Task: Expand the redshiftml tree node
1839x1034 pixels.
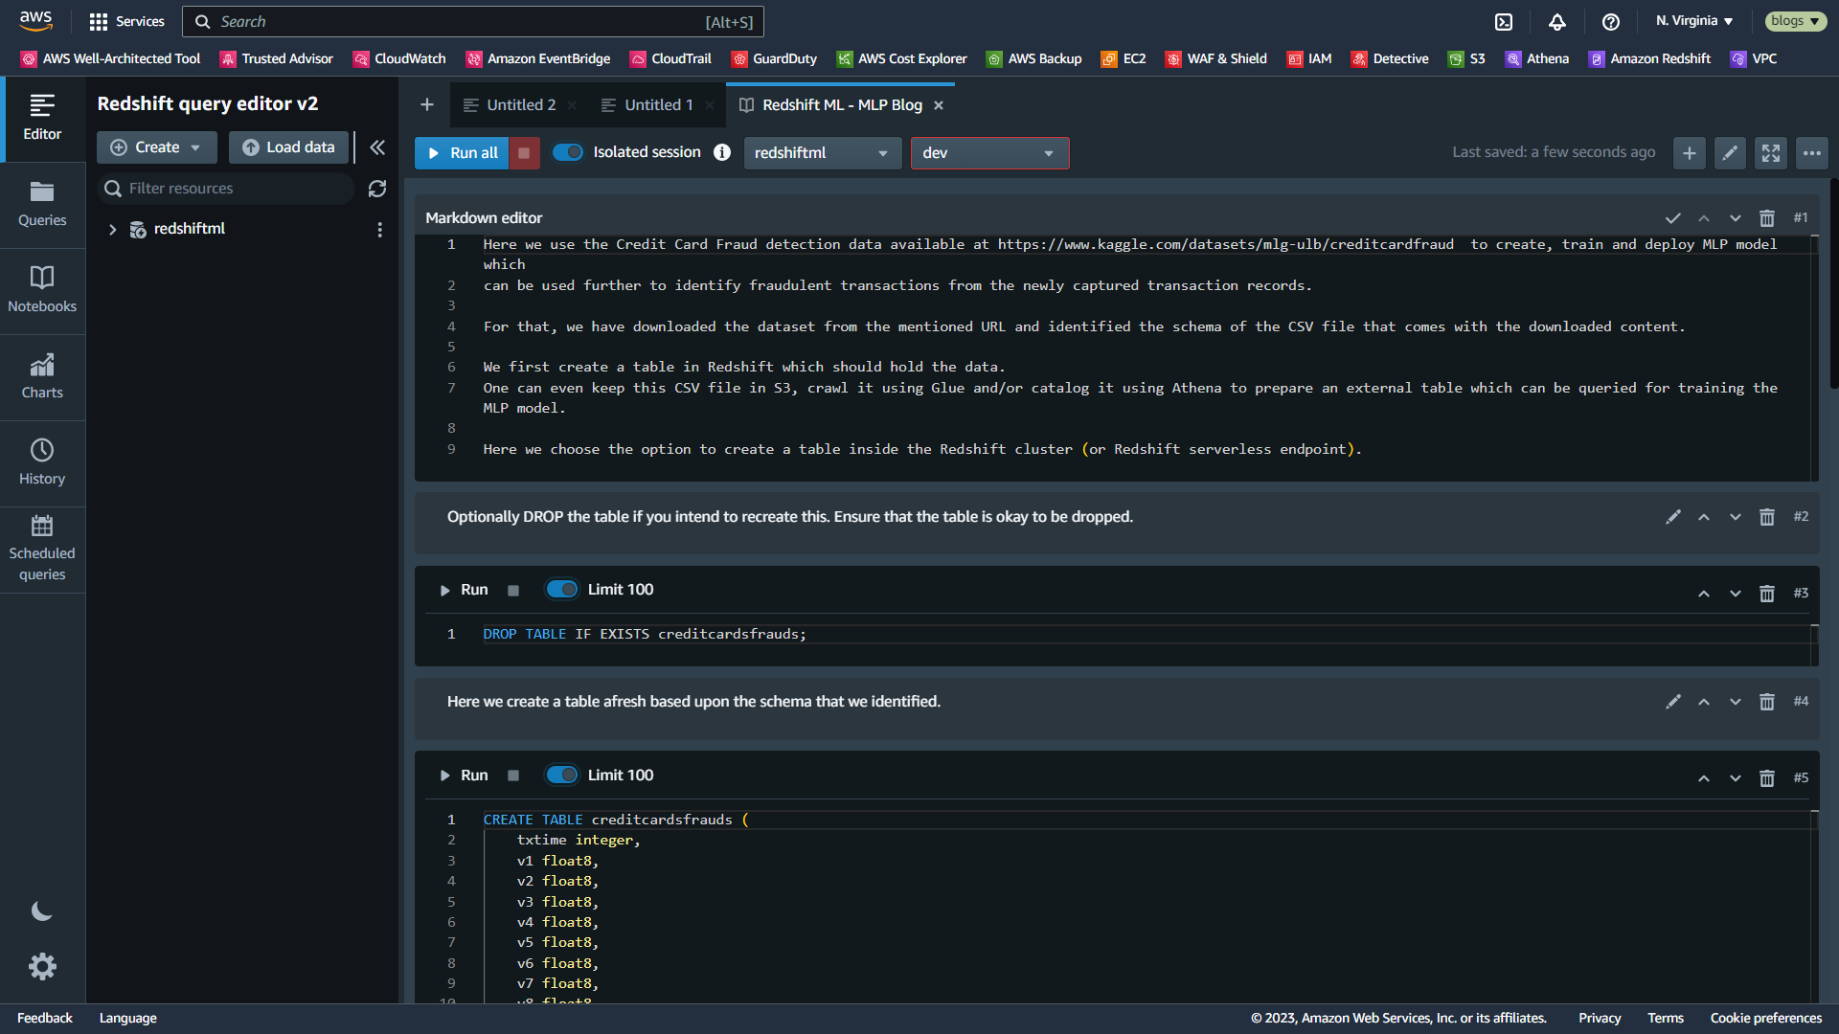Action: coord(113,230)
